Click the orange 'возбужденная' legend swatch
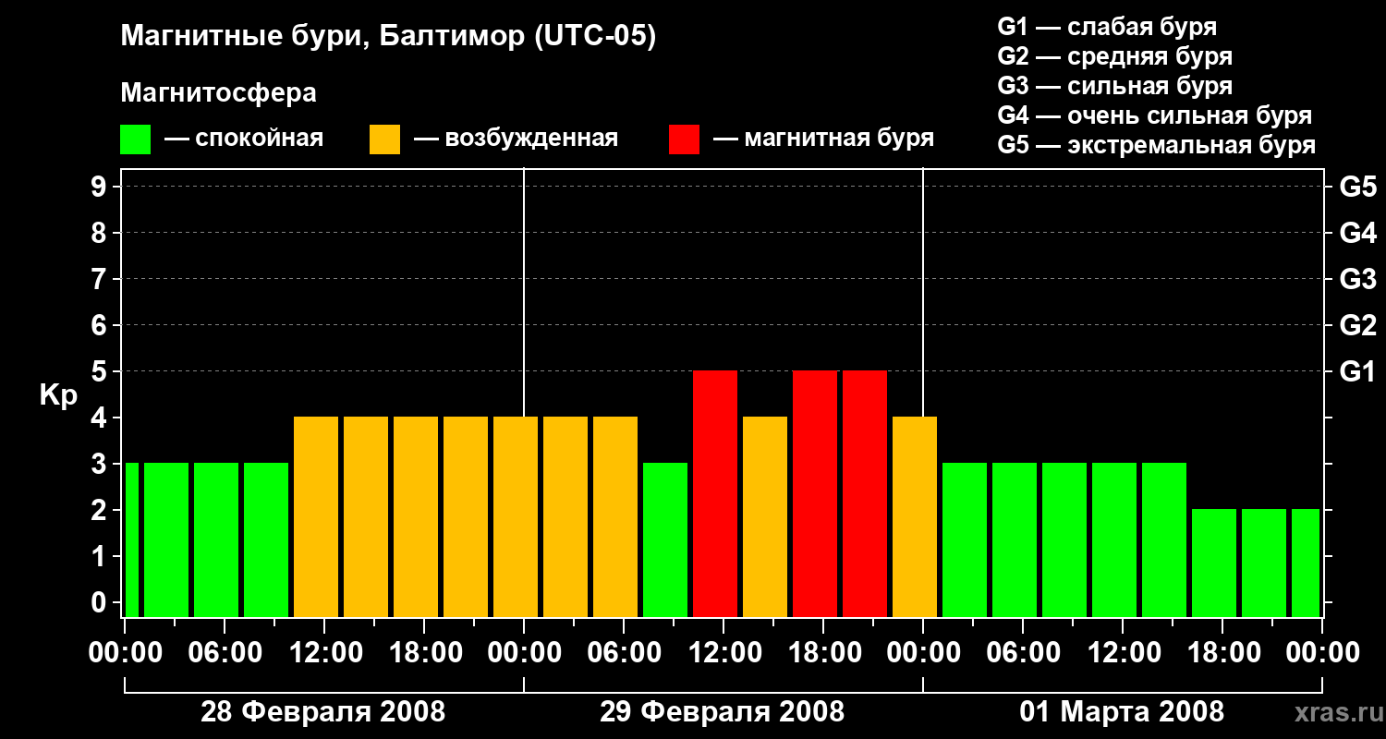This screenshot has height=739, width=1386. 384,139
